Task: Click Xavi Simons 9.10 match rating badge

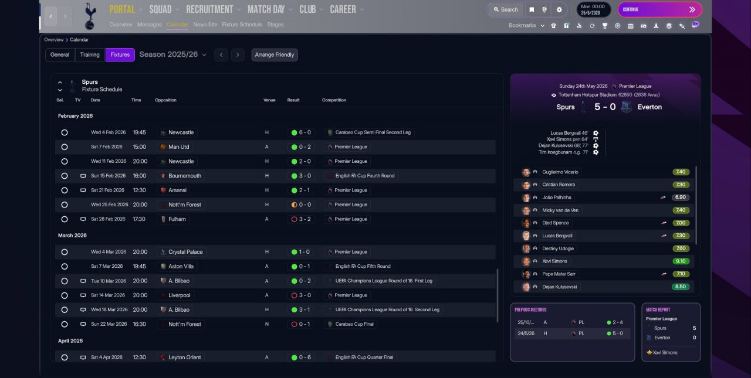Action: pos(681,261)
